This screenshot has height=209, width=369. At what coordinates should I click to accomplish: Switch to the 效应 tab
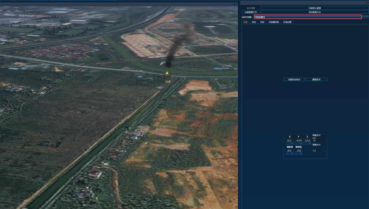[254, 22]
